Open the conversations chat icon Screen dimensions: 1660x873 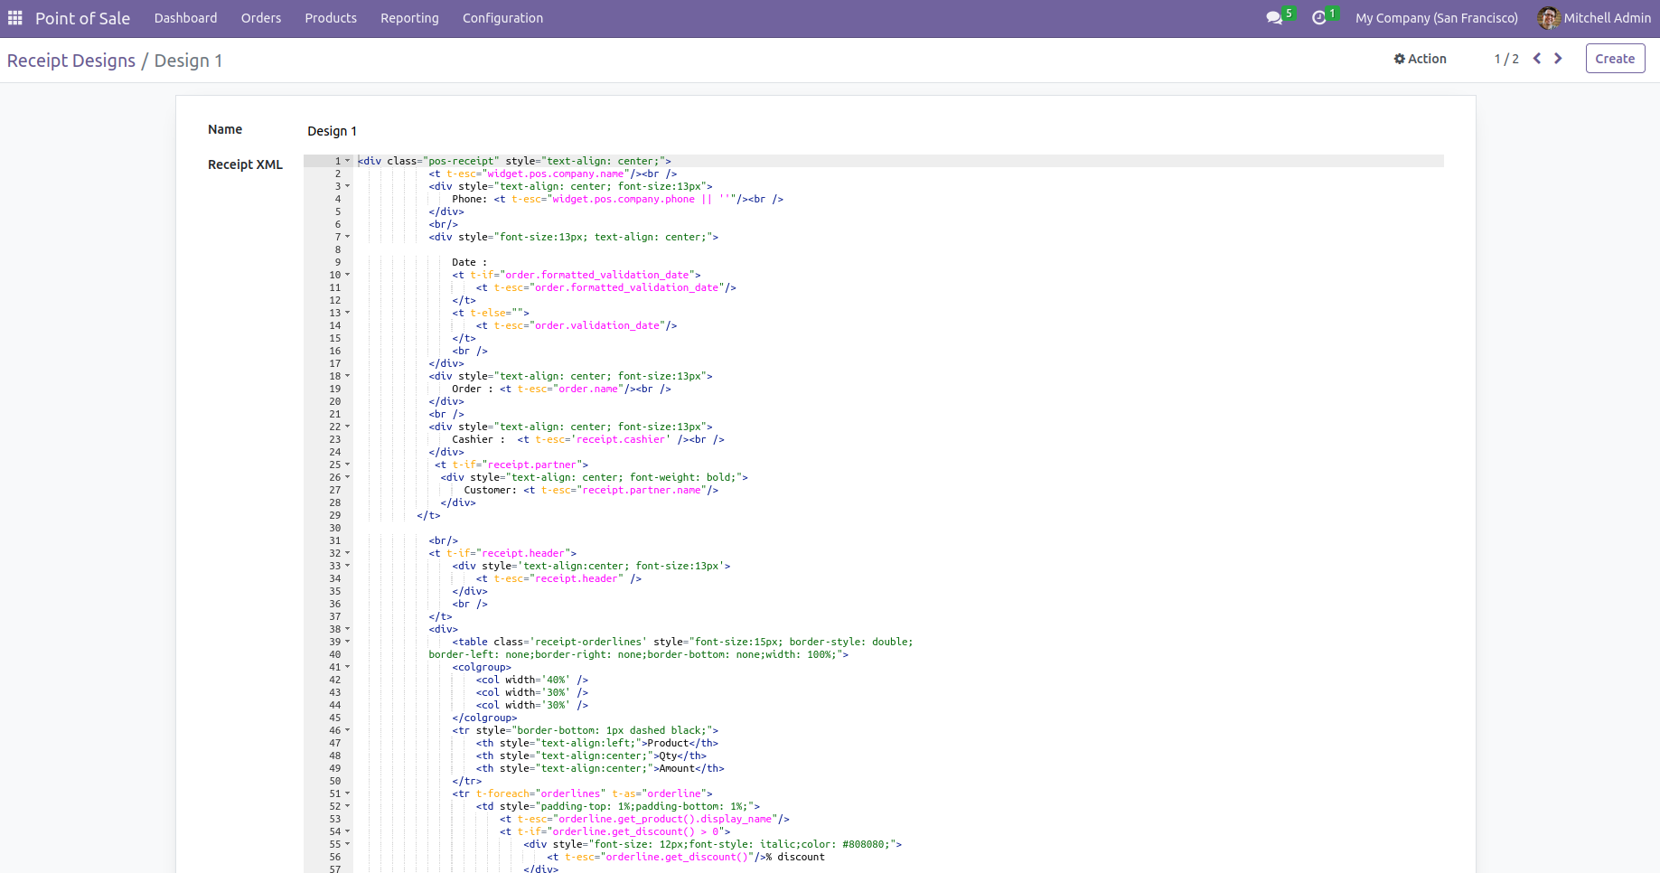(x=1274, y=18)
